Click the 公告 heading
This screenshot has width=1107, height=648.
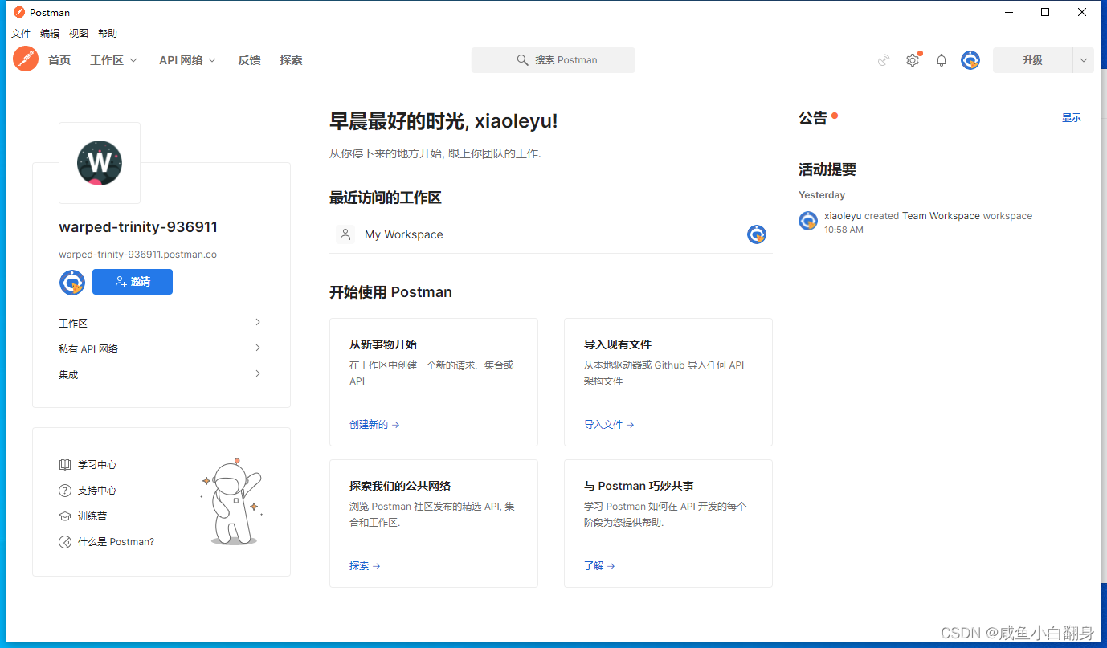coord(812,118)
